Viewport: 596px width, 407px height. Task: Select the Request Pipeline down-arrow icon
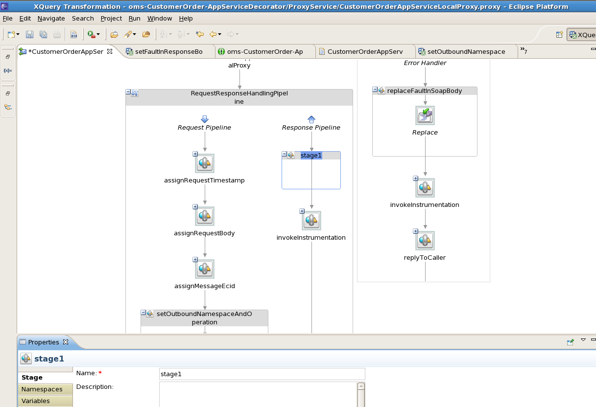(x=205, y=119)
